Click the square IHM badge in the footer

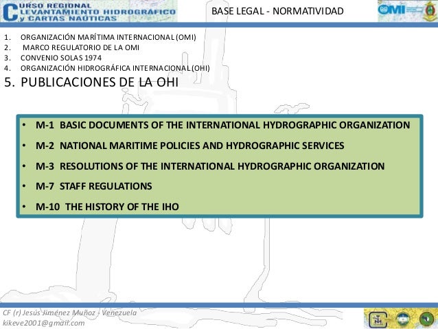pyautogui.click(x=378, y=319)
